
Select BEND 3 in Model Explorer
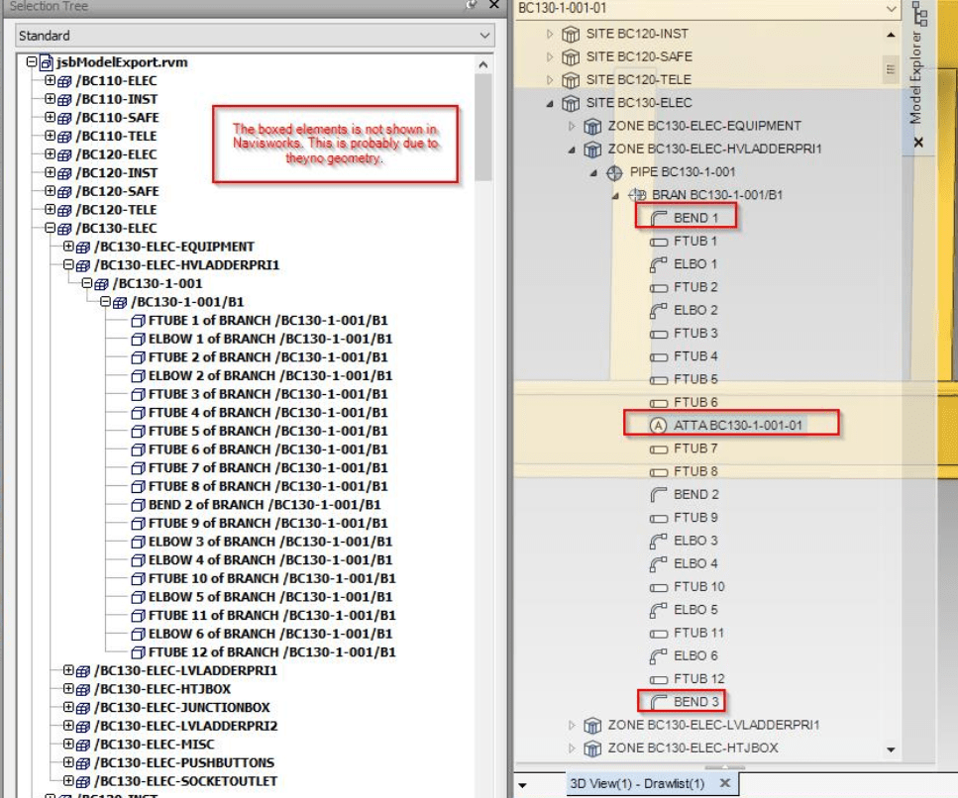[696, 702]
